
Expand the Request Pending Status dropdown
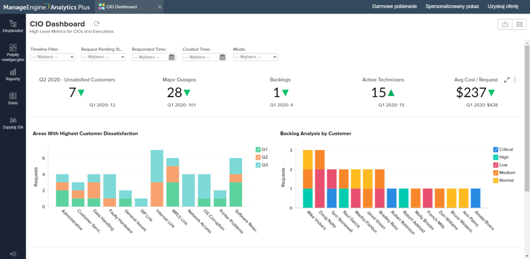click(x=103, y=57)
